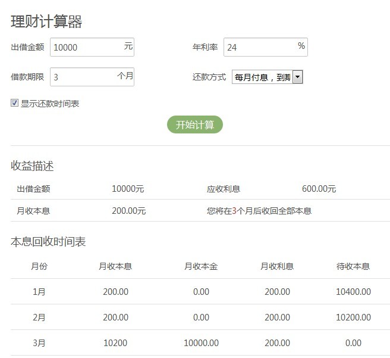Click the 借款期限 input field showing 3
Image resolution: width=390 pixels, height=358 pixels.
(x=92, y=77)
